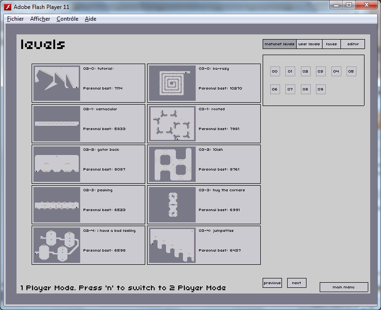The image size is (381, 310).
Task: Select episode 00 button
Action: pos(275,72)
